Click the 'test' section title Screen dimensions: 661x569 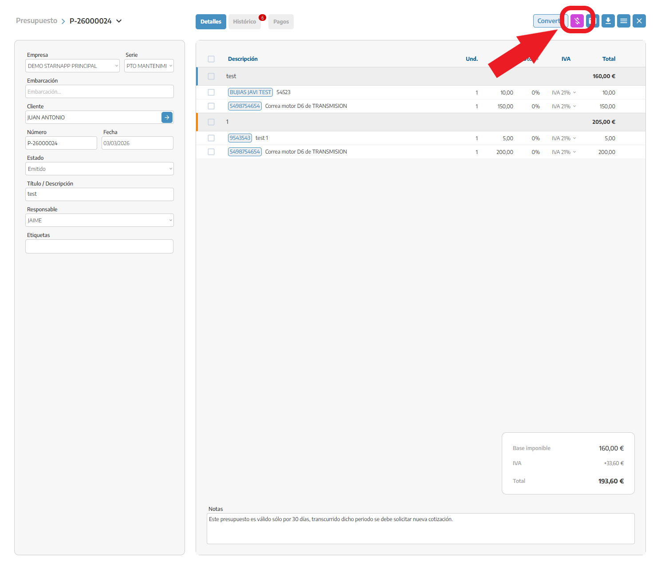[x=231, y=76]
